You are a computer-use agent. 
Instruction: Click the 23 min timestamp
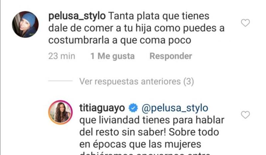coord(62,56)
